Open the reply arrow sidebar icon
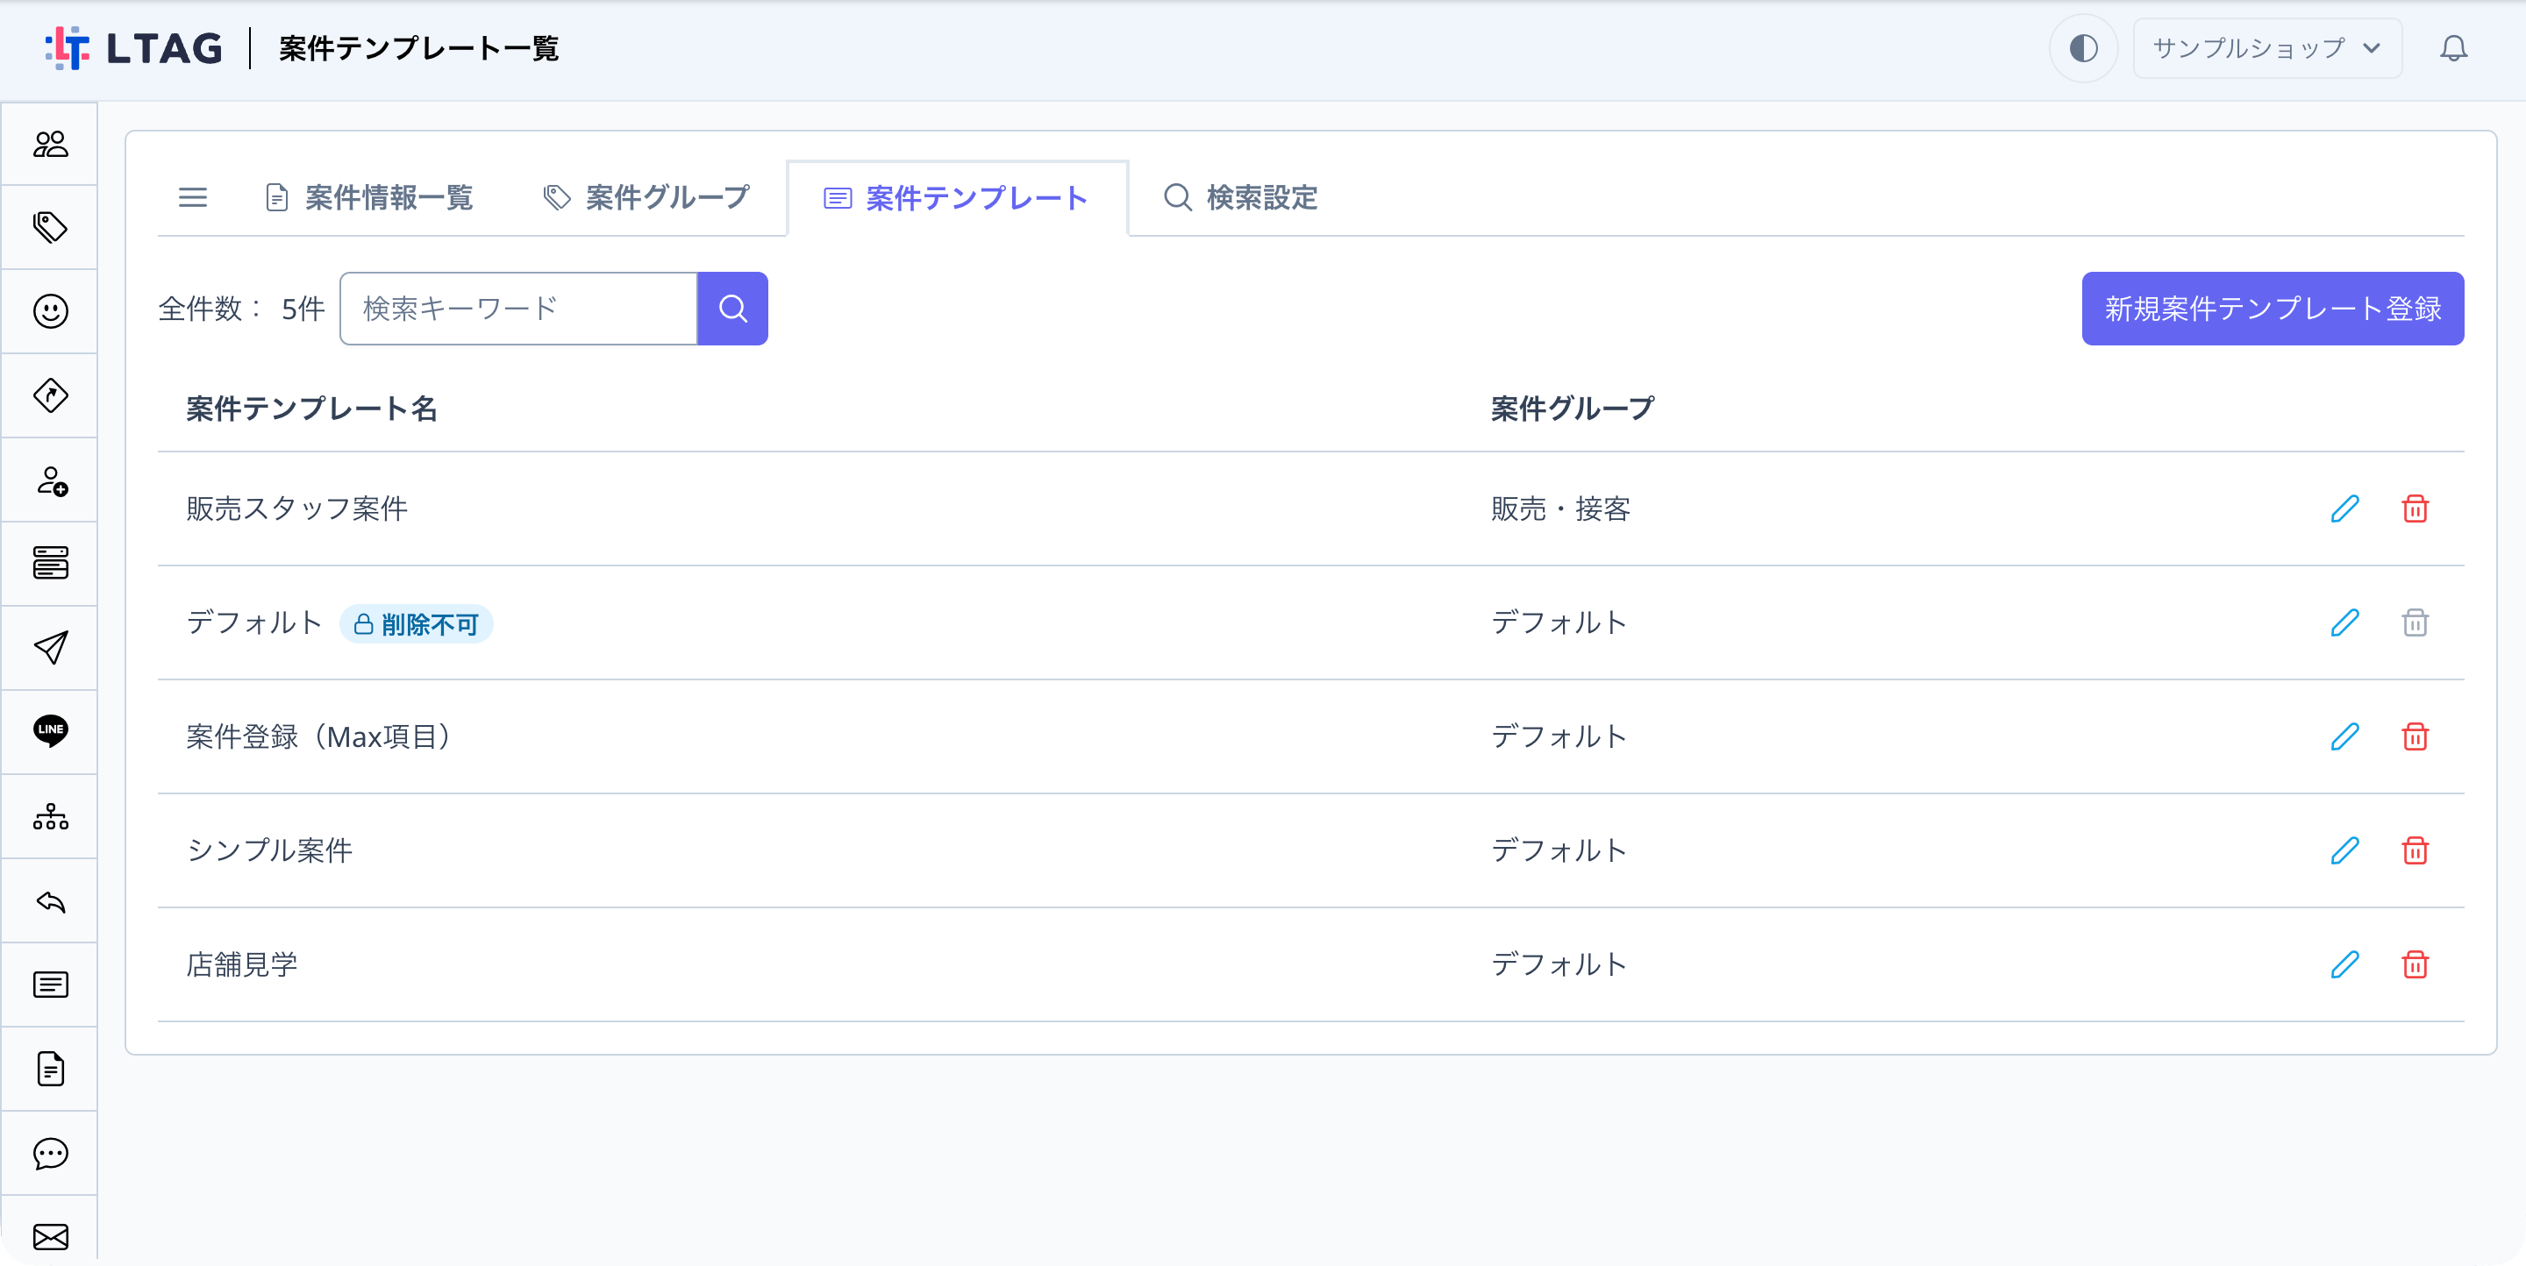Screen dimensions: 2526x1266 (50, 900)
